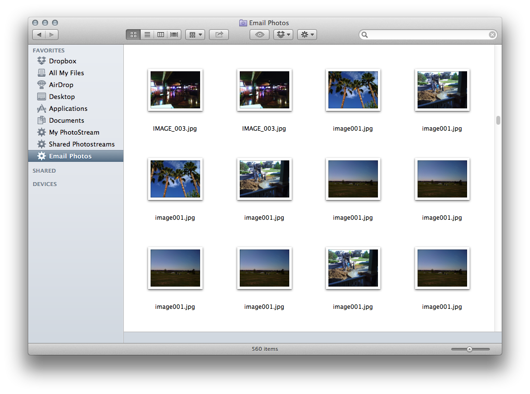Click the AirDrop parachute icon
This screenshot has width=530, height=394.
[42, 85]
